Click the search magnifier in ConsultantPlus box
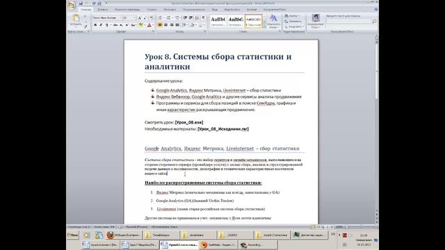The image size is (445, 250). (374, 22)
